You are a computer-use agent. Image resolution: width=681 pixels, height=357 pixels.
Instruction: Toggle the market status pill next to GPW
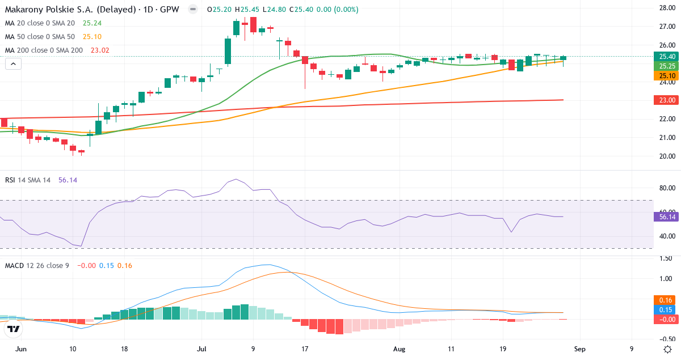click(193, 10)
